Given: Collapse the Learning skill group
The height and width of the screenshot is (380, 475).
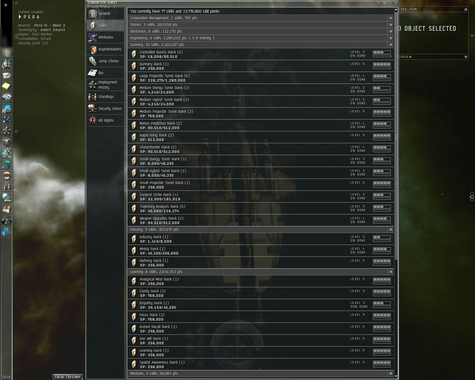Looking at the screenshot, I should coord(391,272).
